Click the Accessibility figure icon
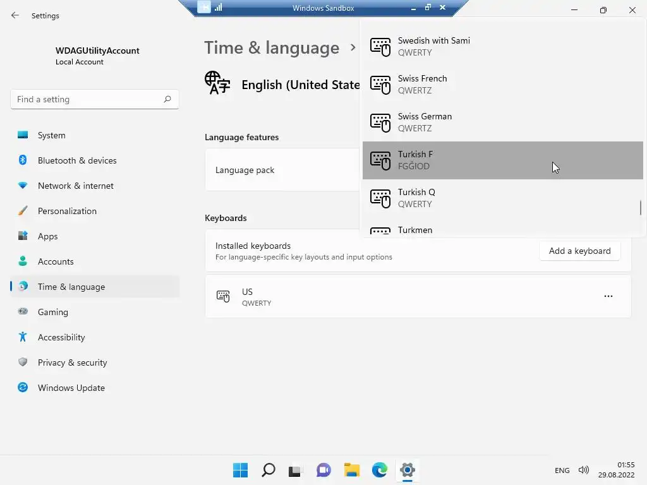647x485 pixels. 23,337
